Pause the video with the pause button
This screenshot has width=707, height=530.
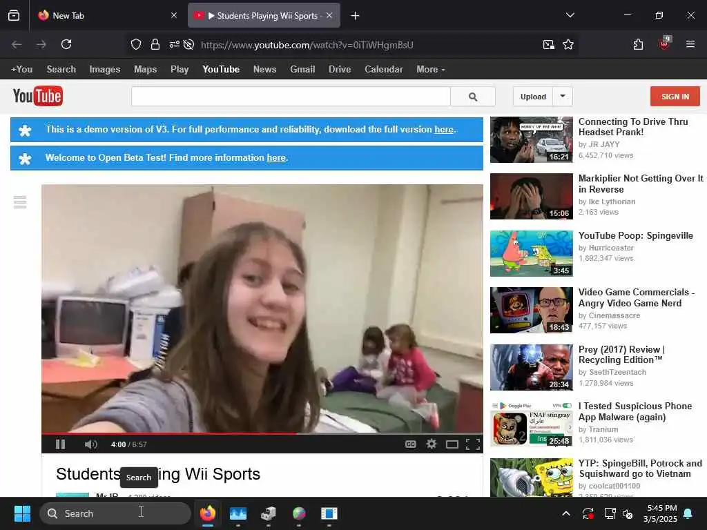point(61,444)
